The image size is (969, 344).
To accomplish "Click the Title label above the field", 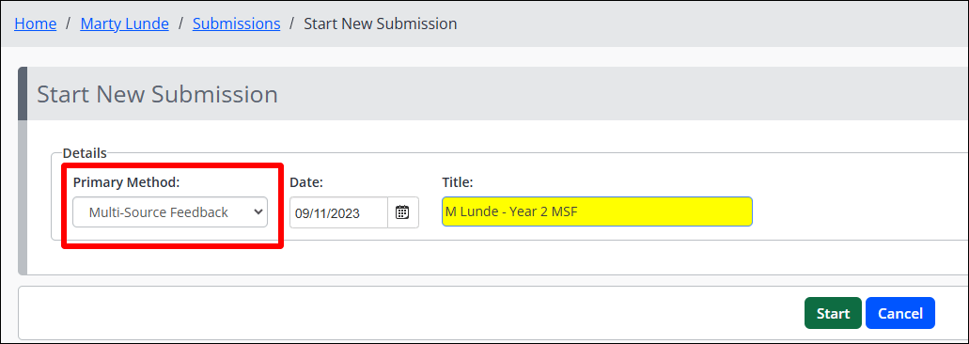I will pyautogui.click(x=458, y=182).
